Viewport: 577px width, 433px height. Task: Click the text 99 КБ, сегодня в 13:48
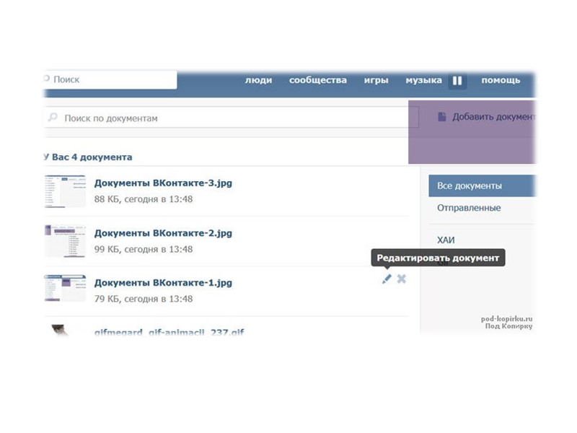(144, 249)
